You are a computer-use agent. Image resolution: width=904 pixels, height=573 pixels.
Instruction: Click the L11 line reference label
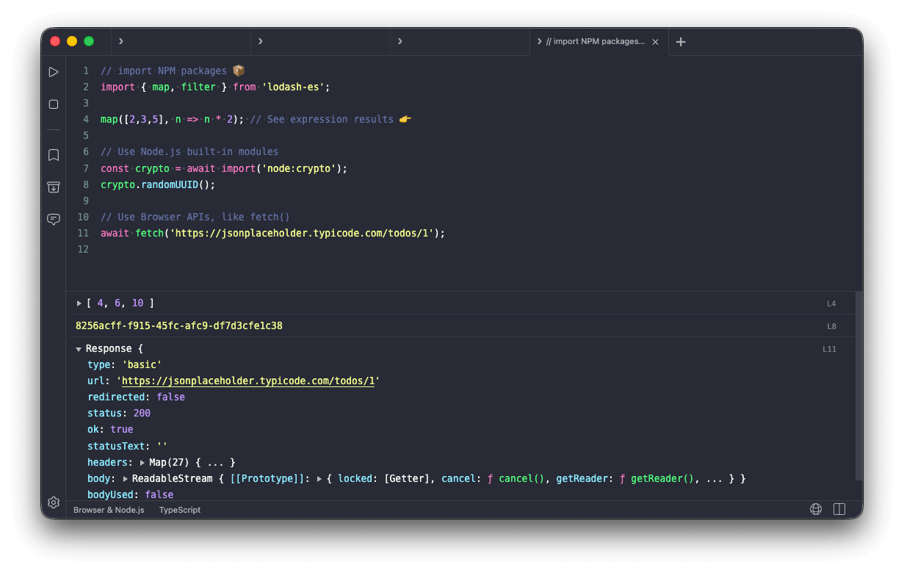(x=829, y=349)
